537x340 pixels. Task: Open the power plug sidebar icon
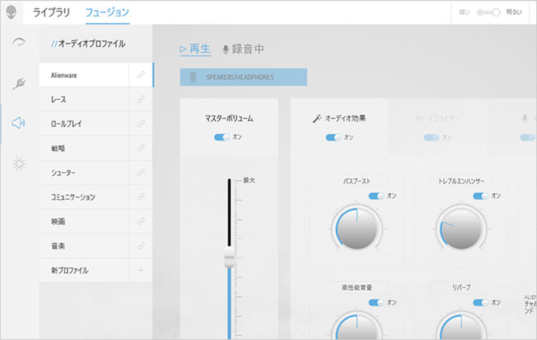point(19,84)
